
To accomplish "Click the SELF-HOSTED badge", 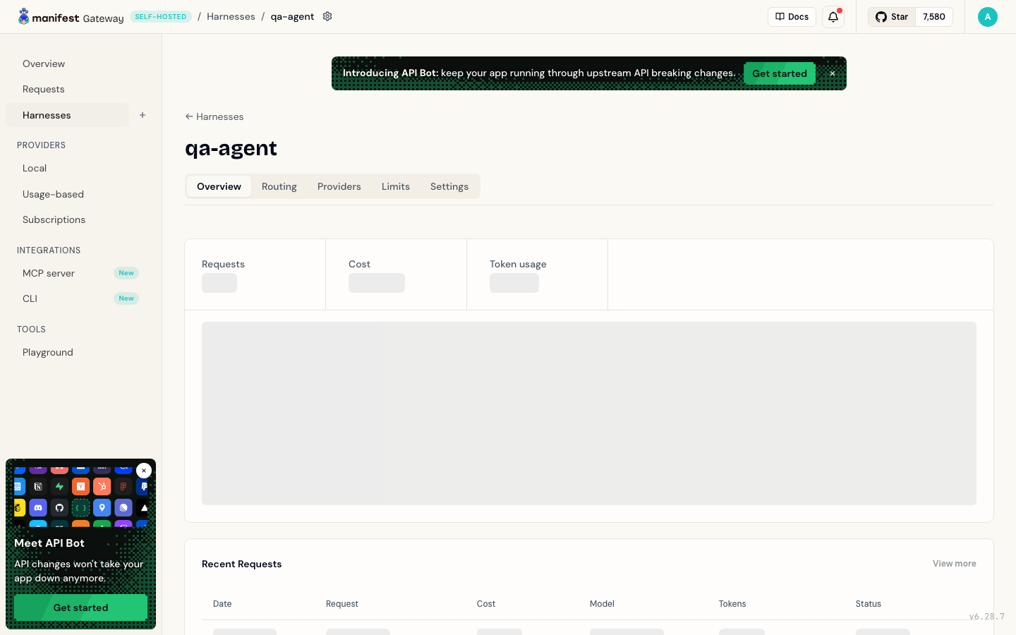I will 161,17.
